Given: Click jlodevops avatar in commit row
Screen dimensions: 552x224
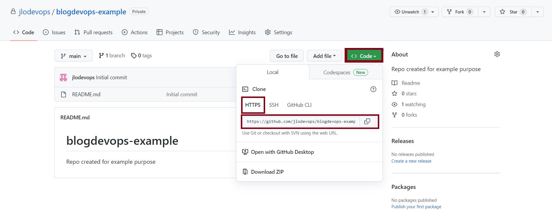Looking at the screenshot, I should [63, 77].
